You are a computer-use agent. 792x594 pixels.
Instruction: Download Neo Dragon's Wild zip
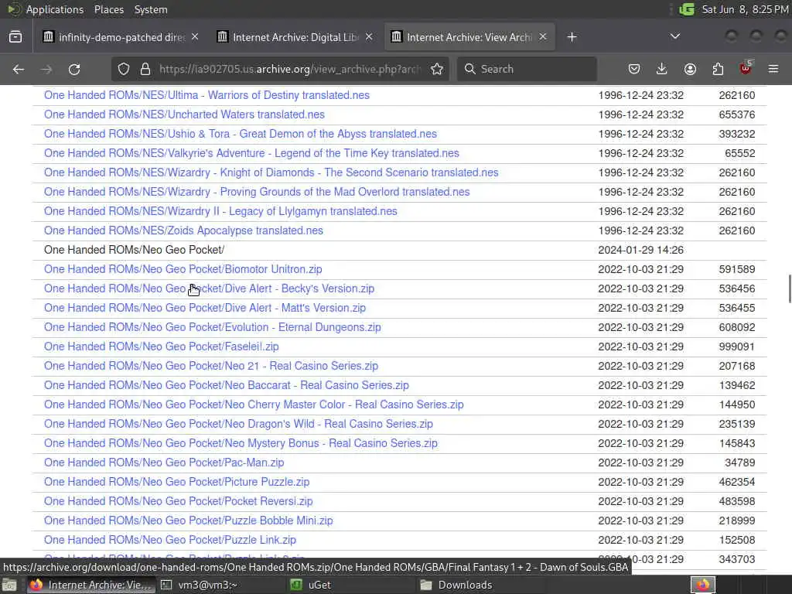coord(238,424)
